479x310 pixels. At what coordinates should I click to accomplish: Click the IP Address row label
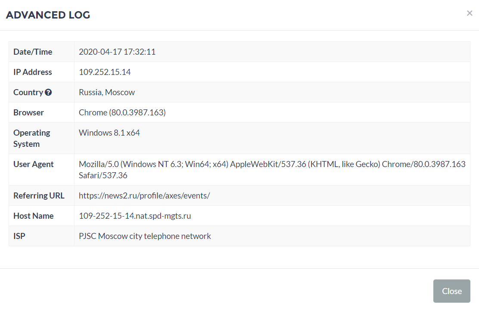(x=33, y=72)
